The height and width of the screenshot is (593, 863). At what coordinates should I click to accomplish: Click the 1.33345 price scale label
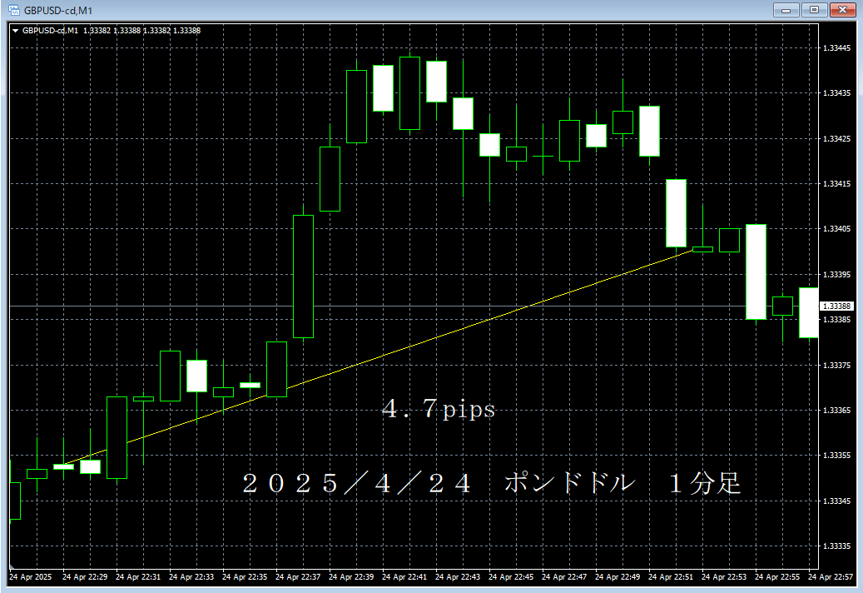(836, 501)
